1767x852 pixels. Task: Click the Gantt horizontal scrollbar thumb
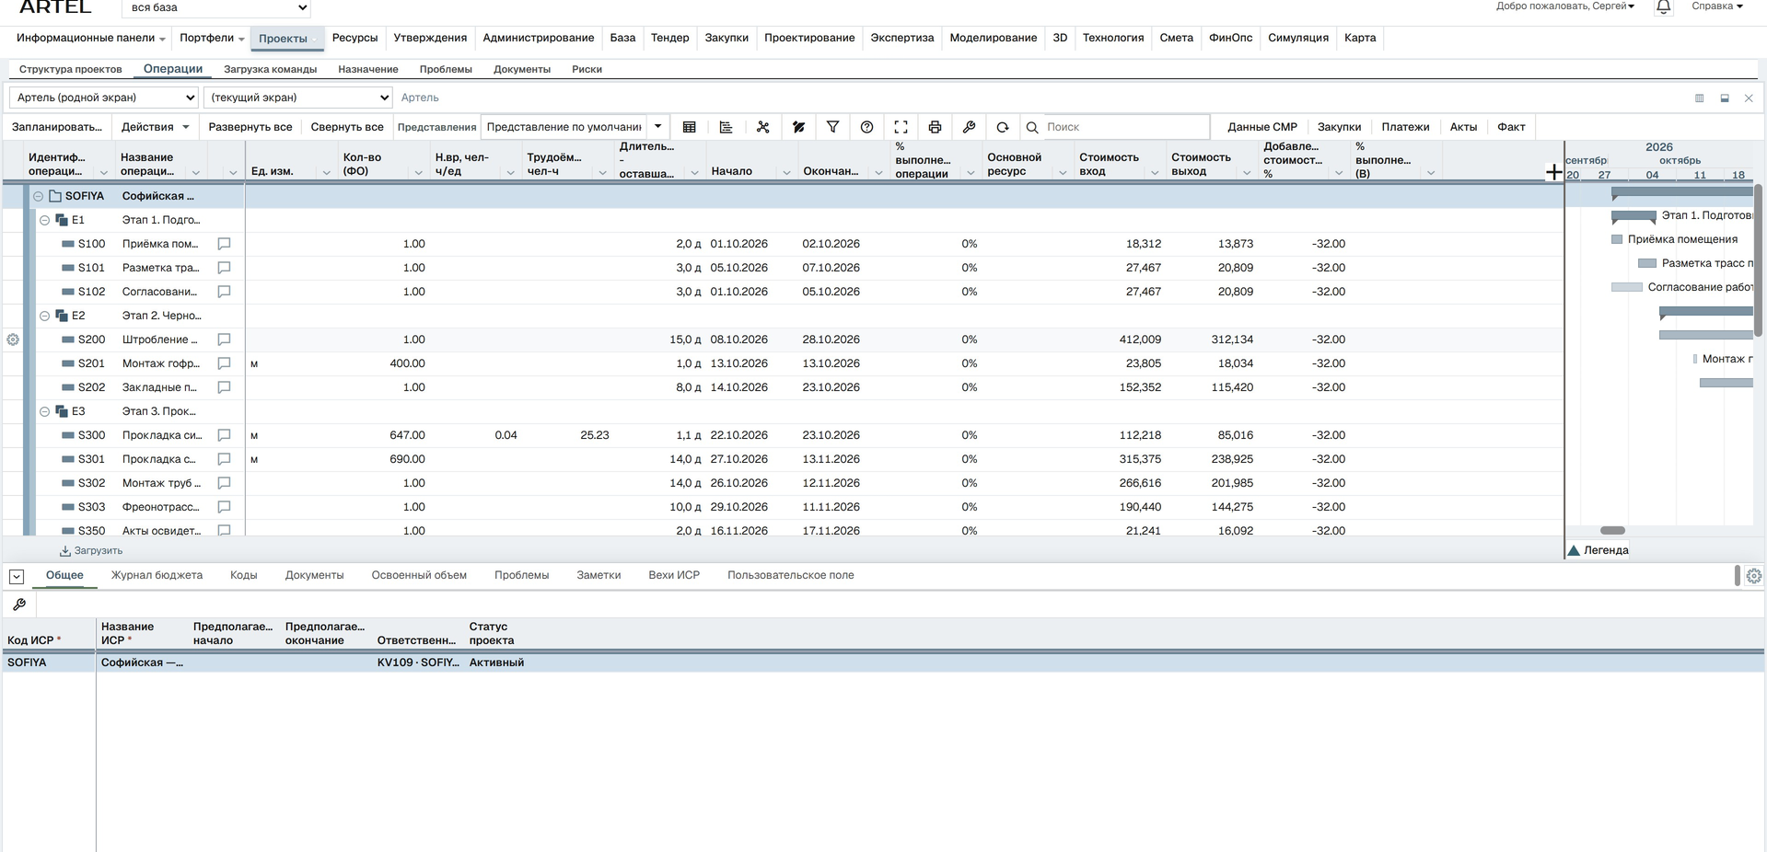pos(1612,530)
